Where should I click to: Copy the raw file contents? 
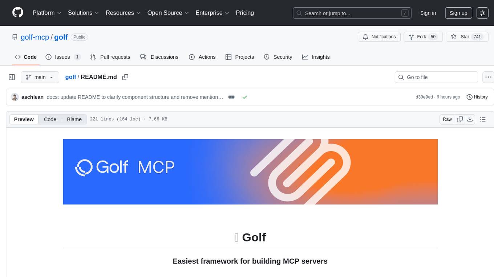tap(460, 119)
